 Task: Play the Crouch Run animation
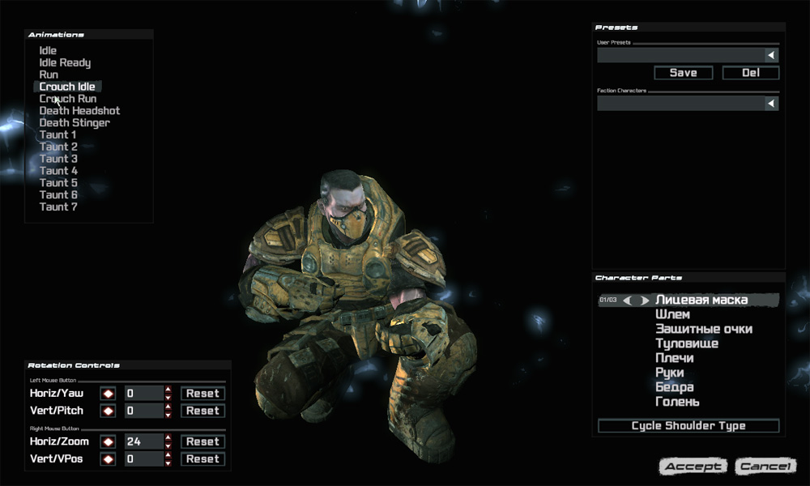coord(68,99)
